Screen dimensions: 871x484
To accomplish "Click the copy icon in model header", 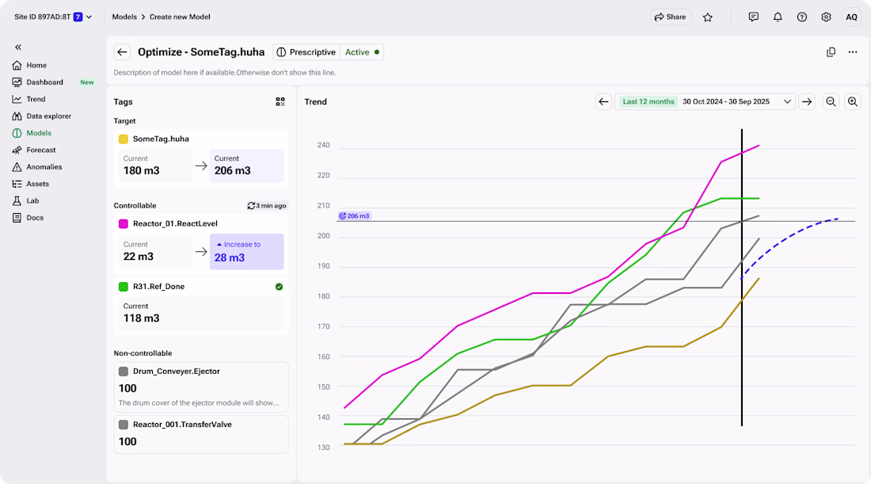I will pyautogui.click(x=831, y=52).
